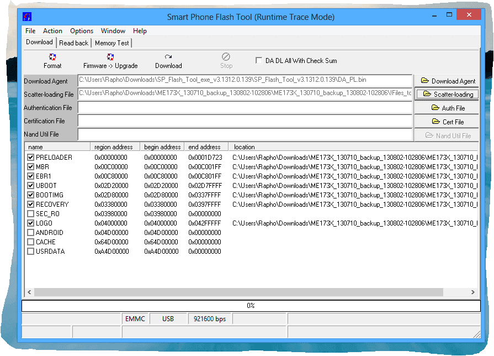The image size is (494, 356).
Task: Minimize the Smart Phone Flash Tool window
Action: tap(434, 15)
